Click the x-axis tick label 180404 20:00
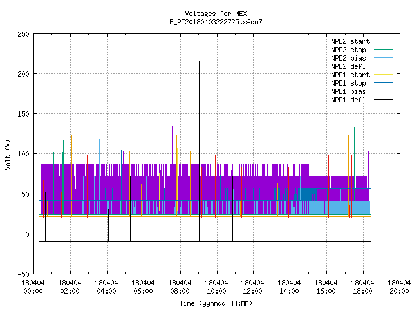 pos(399,287)
